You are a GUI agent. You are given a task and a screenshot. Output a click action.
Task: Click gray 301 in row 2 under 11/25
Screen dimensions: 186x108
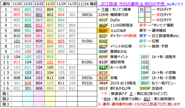pyautogui.click(x=72, y=15)
